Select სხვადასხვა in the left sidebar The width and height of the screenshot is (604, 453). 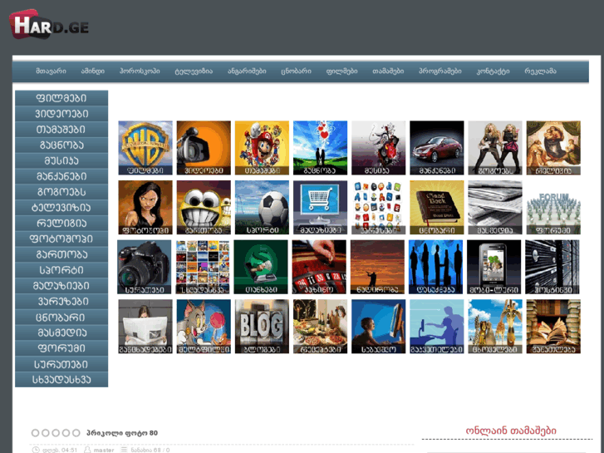coord(61,379)
